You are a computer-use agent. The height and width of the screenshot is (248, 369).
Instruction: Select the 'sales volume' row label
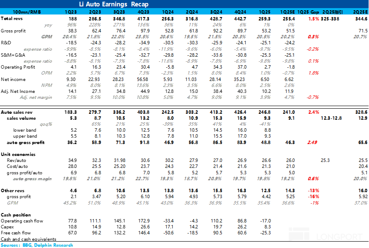coord(21,118)
